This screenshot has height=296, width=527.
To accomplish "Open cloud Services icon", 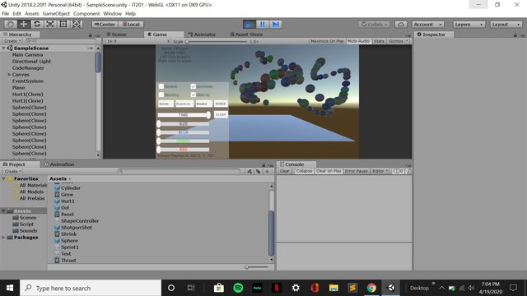I will pos(401,25).
